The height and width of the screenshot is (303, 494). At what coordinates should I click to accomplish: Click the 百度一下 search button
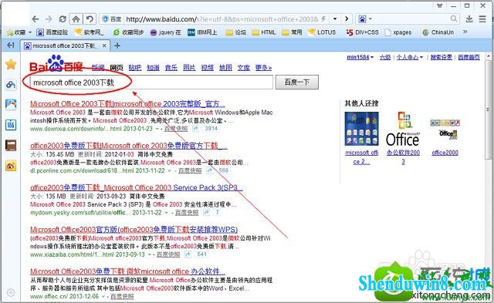[x=296, y=82]
